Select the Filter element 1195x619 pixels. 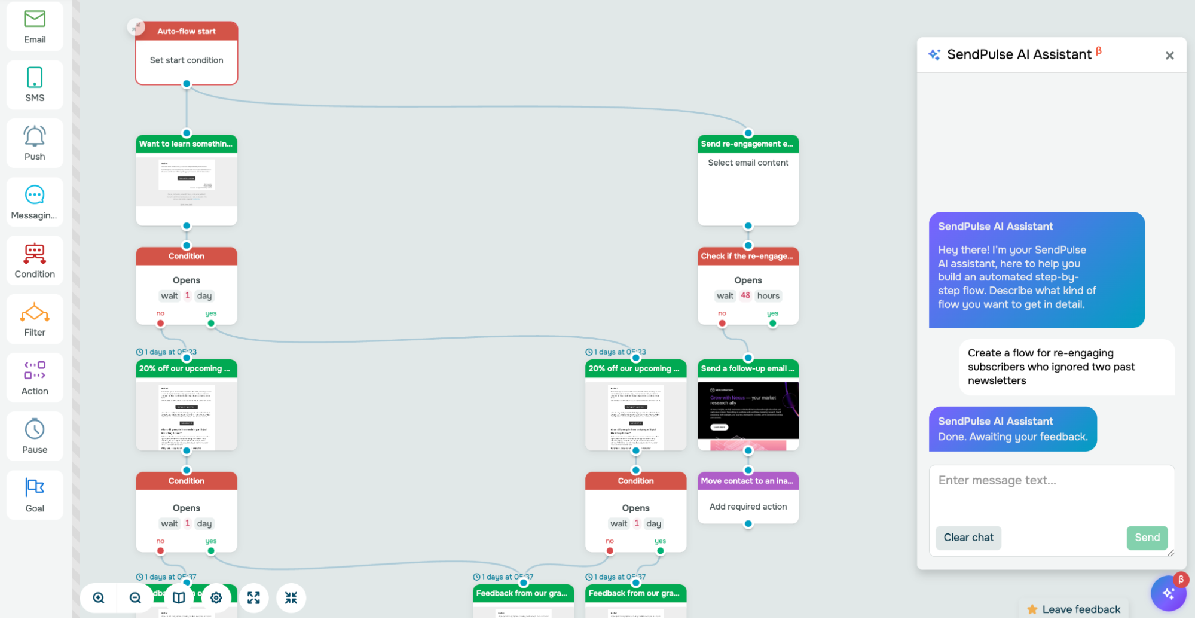click(x=34, y=318)
